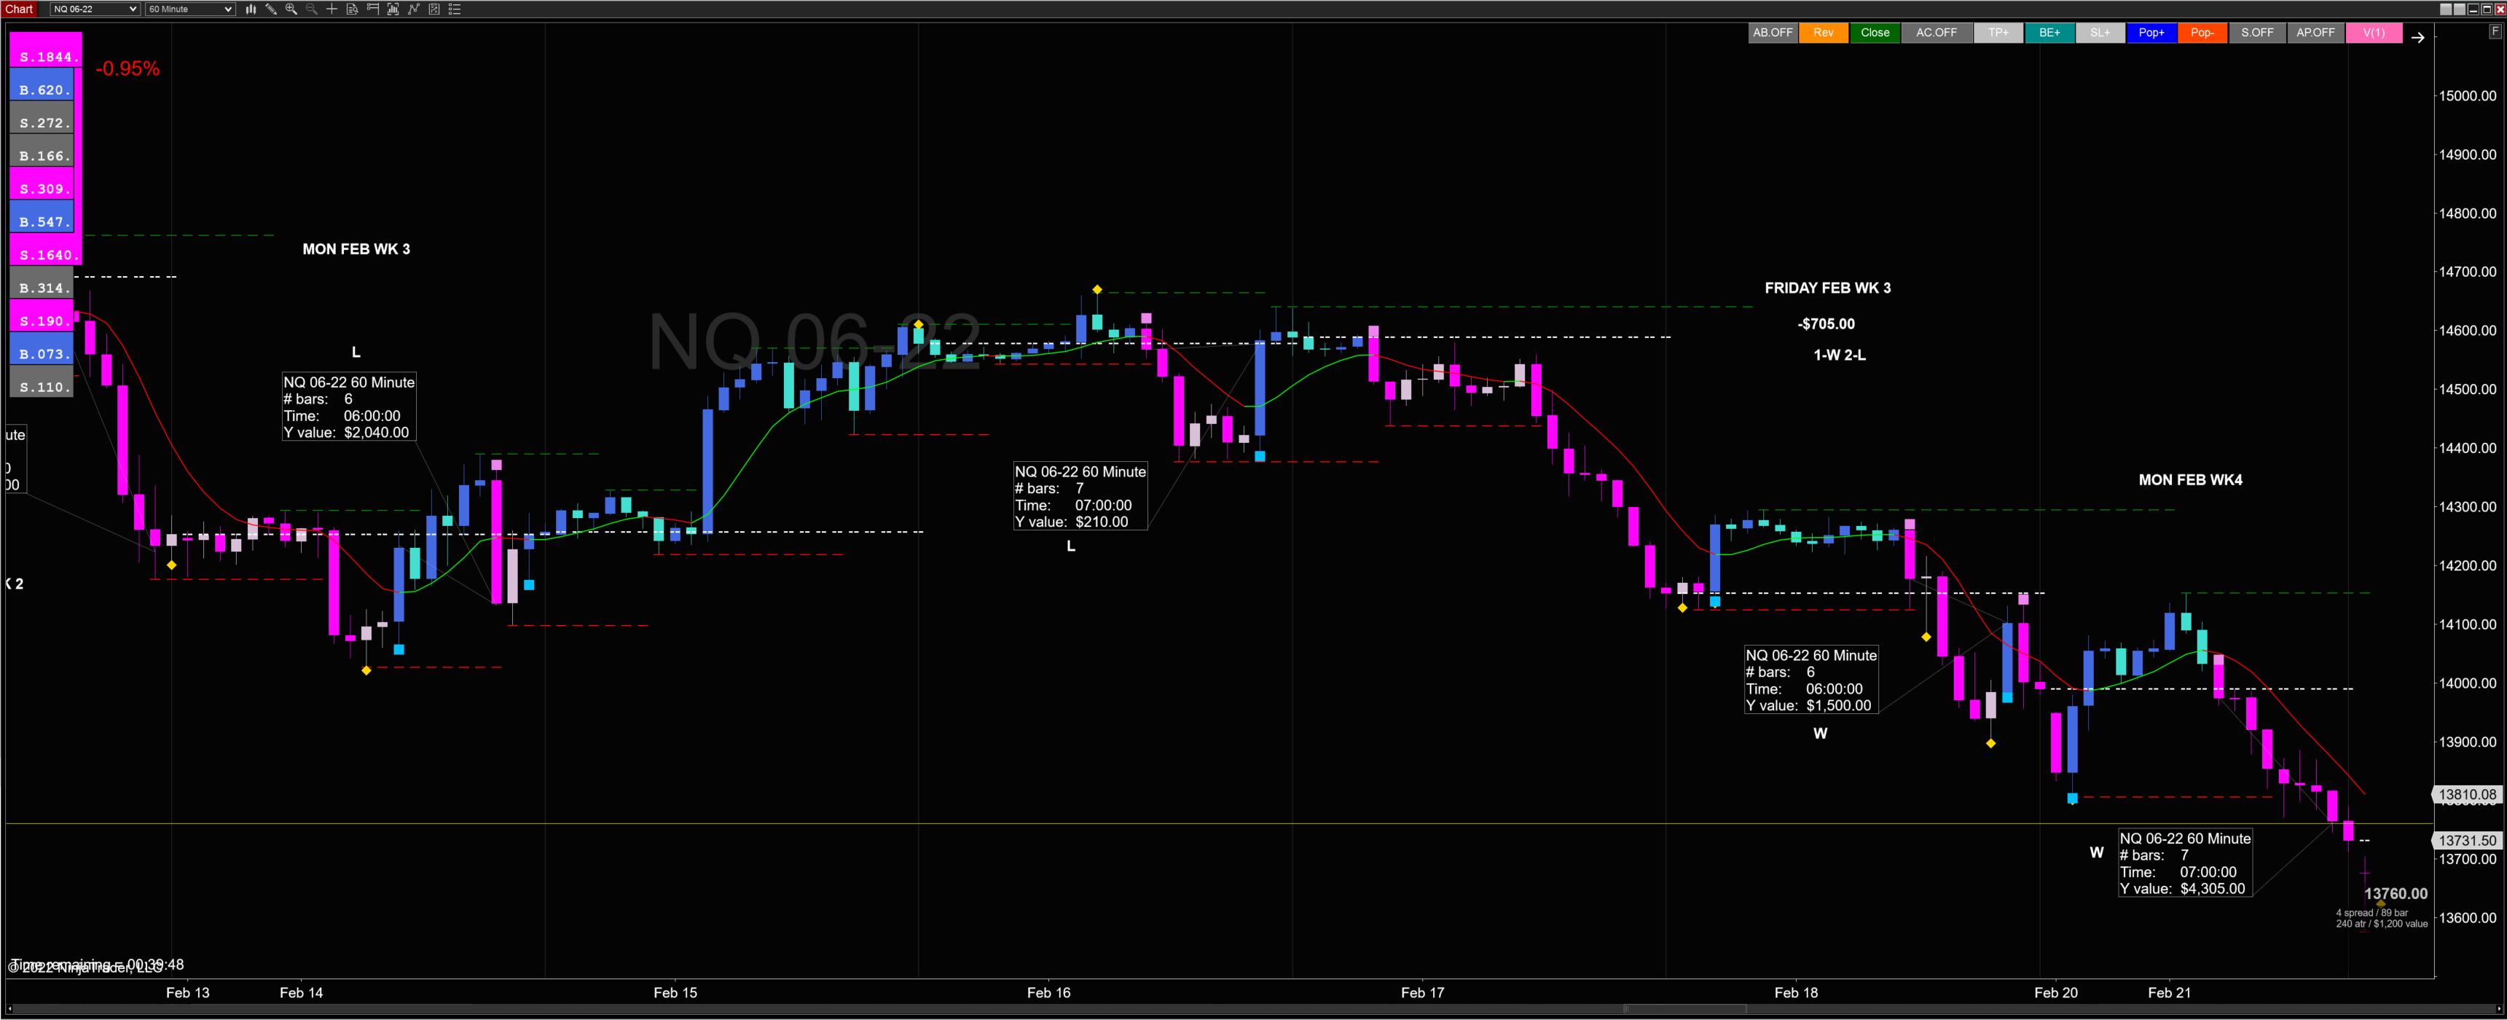Click the MON FEB WK4 text label
This screenshot has width=2507, height=1020.
(2191, 480)
